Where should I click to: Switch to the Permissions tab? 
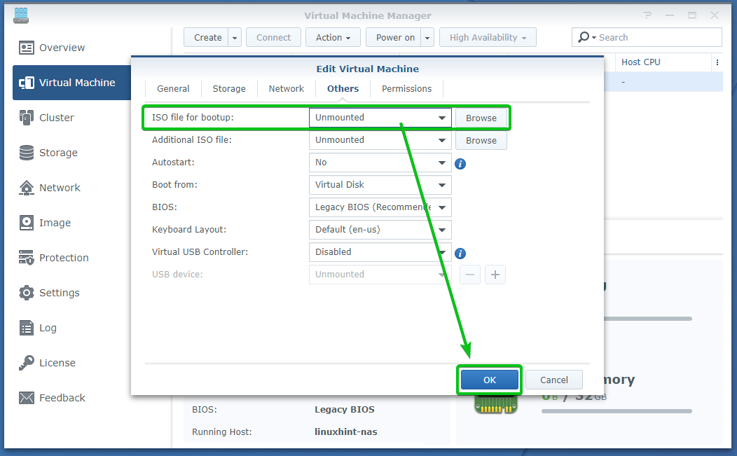point(406,89)
